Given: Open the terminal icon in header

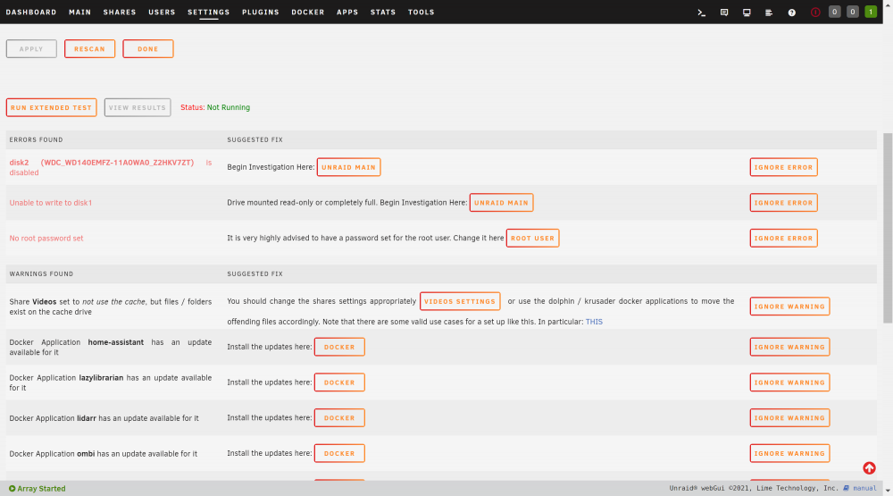Looking at the screenshot, I should [702, 13].
